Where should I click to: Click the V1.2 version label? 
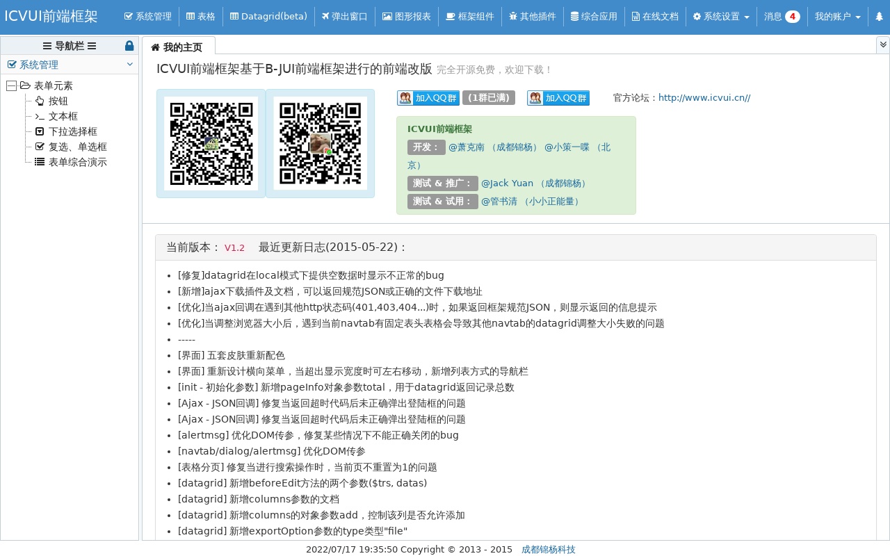(234, 247)
